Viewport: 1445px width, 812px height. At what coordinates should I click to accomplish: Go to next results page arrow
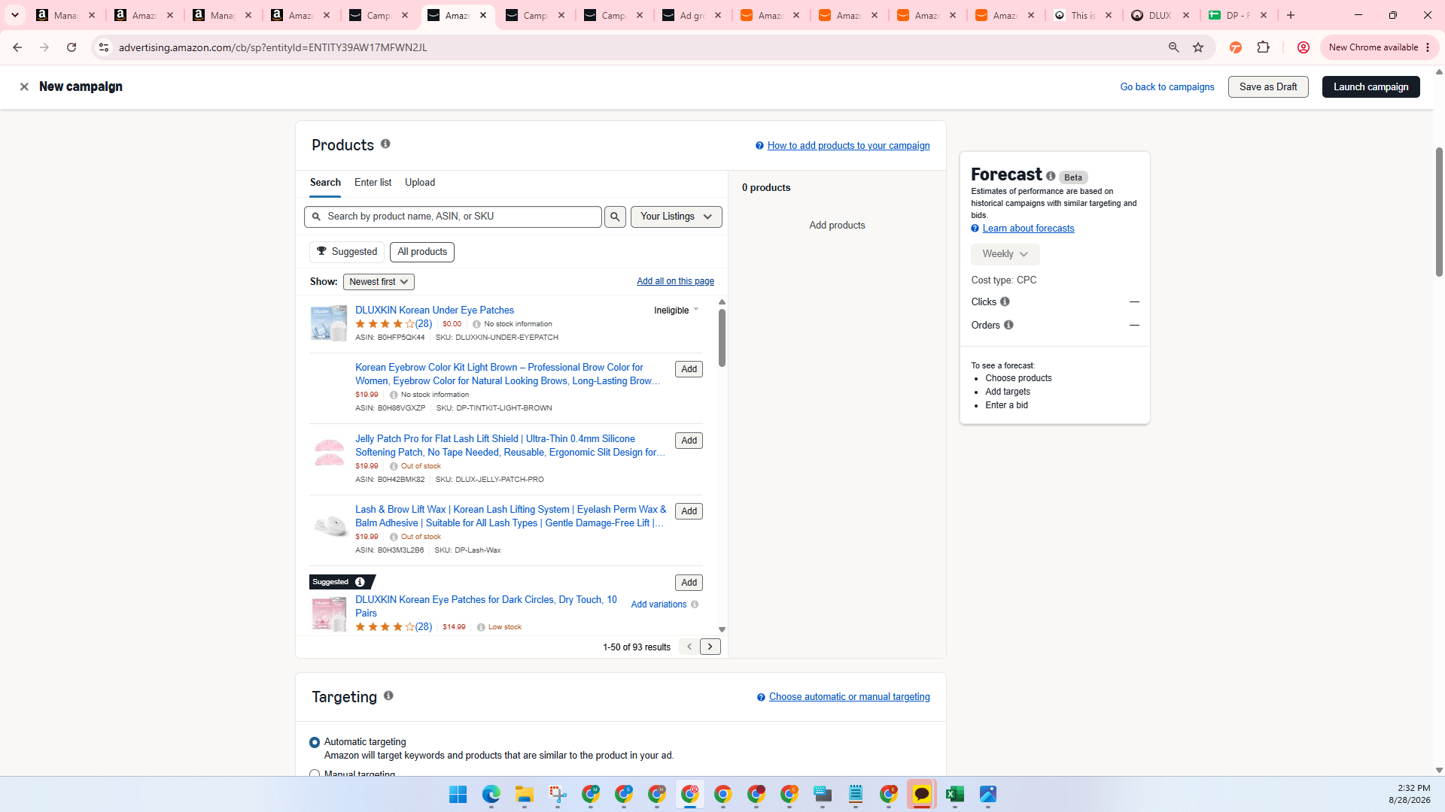click(x=710, y=647)
